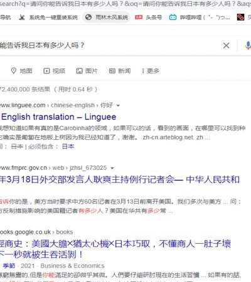251x282 pixels.
Task: Click the red-black bookmark icon after 哔哩哔哩
Action: 240,18
